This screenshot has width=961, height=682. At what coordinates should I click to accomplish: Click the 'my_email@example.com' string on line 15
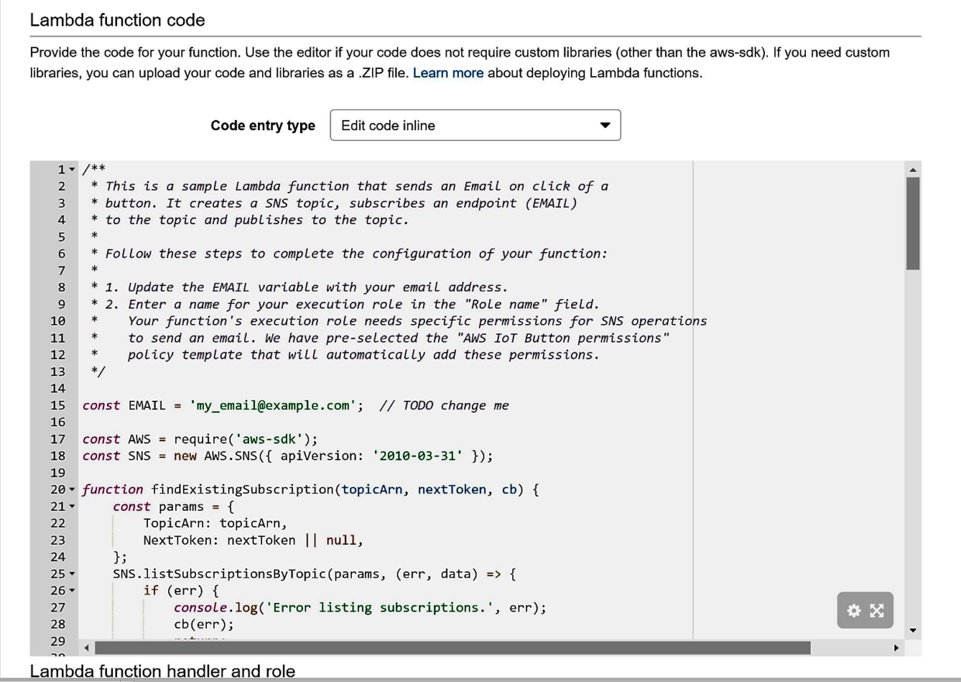pyautogui.click(x=273, y=405)
